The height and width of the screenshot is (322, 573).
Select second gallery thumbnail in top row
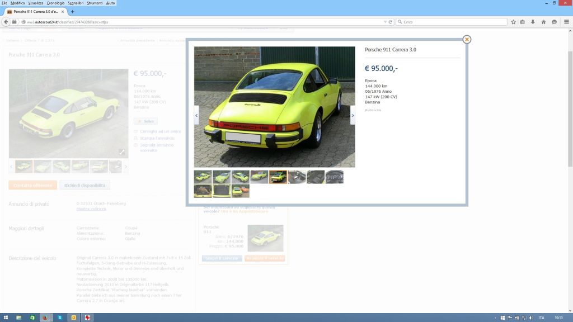[x=222, y=177]
